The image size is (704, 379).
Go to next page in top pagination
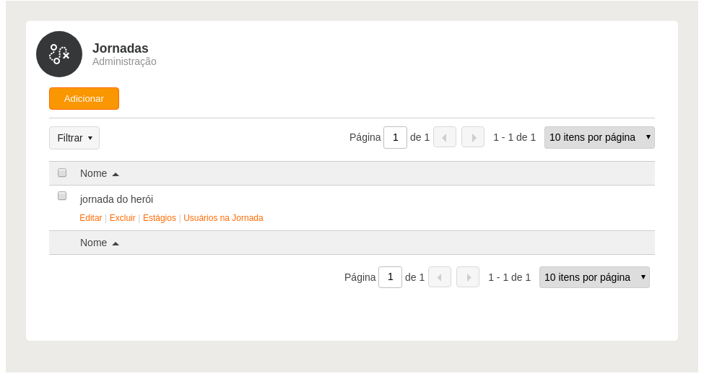[x=473, y=137]
